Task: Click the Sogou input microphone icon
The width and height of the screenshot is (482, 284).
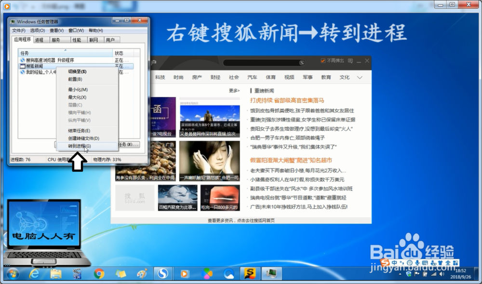Action: click(417, 263)
